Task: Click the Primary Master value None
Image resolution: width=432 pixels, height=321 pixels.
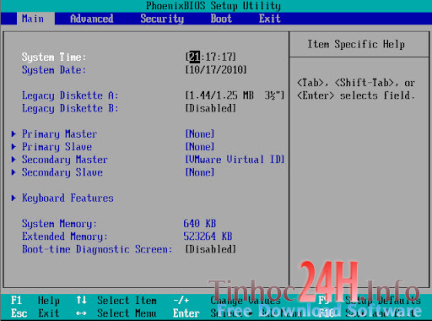Action: point(200,133)
